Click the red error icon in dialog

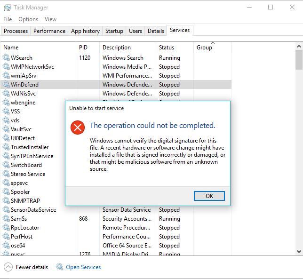click(x=78, y=128)
